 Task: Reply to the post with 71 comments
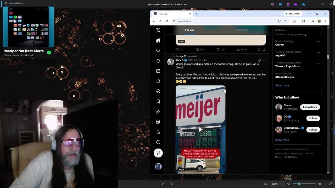pyautogui.click(x=178, y=49)
